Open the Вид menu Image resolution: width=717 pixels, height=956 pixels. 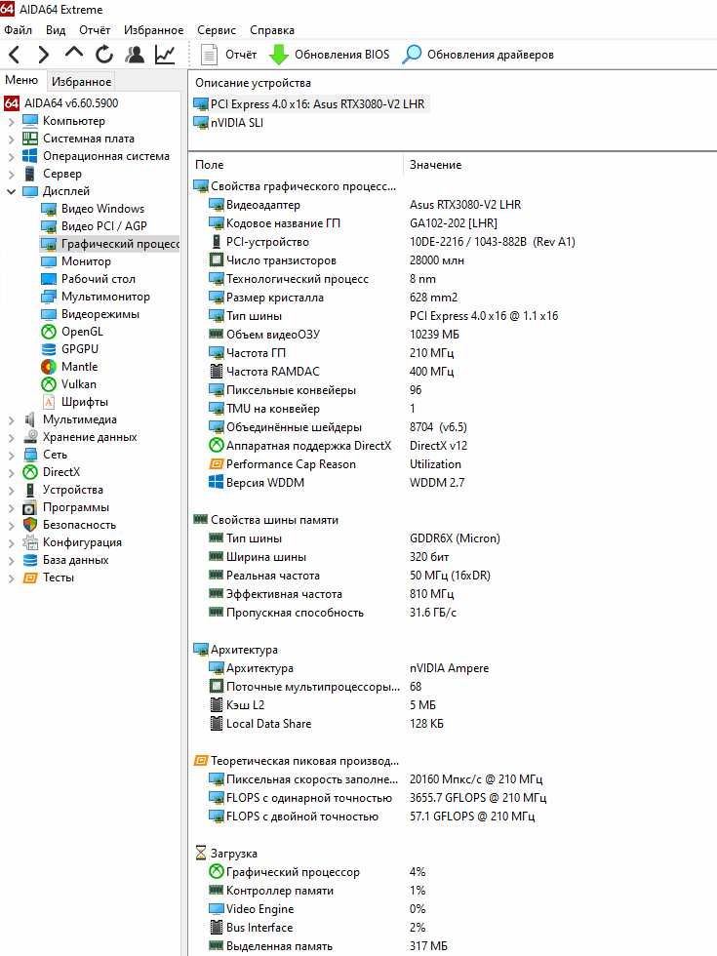point(56,30)
